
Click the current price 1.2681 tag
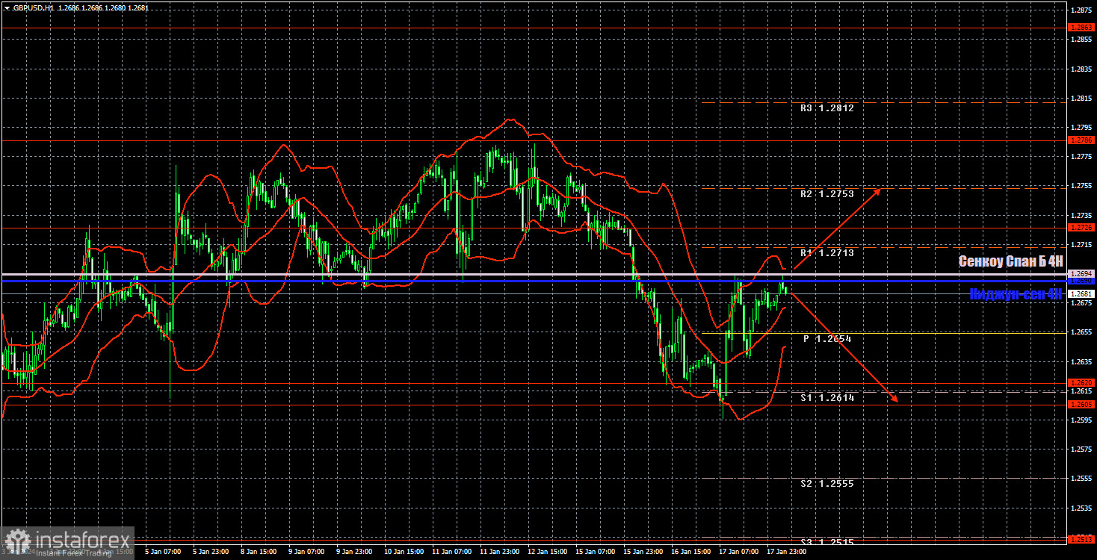click(1081, 293)
